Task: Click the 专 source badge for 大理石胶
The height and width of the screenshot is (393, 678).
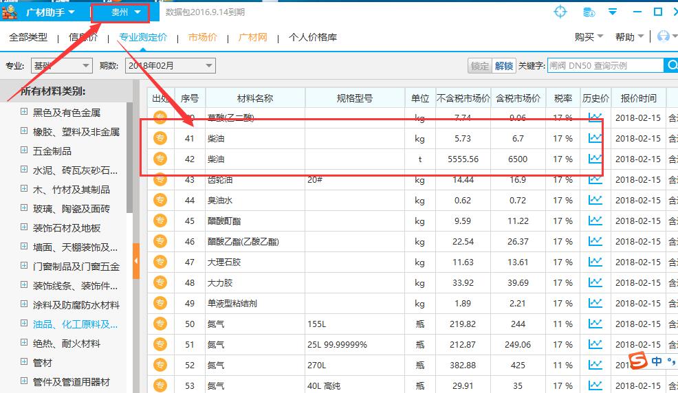Action: tap(160, 262)
